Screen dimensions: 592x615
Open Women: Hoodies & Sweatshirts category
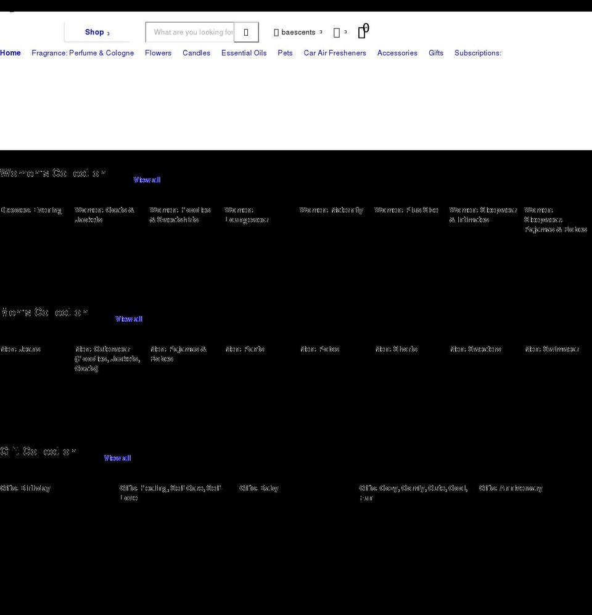click(180, 215)
